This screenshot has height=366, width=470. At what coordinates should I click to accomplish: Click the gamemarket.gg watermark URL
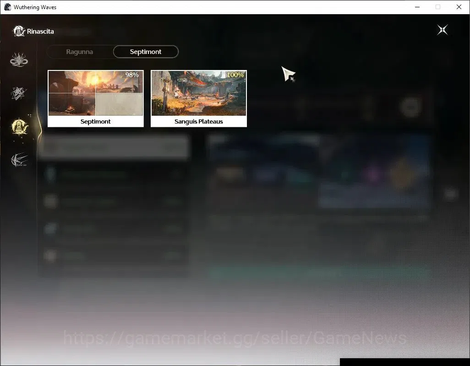pos(235,339)
